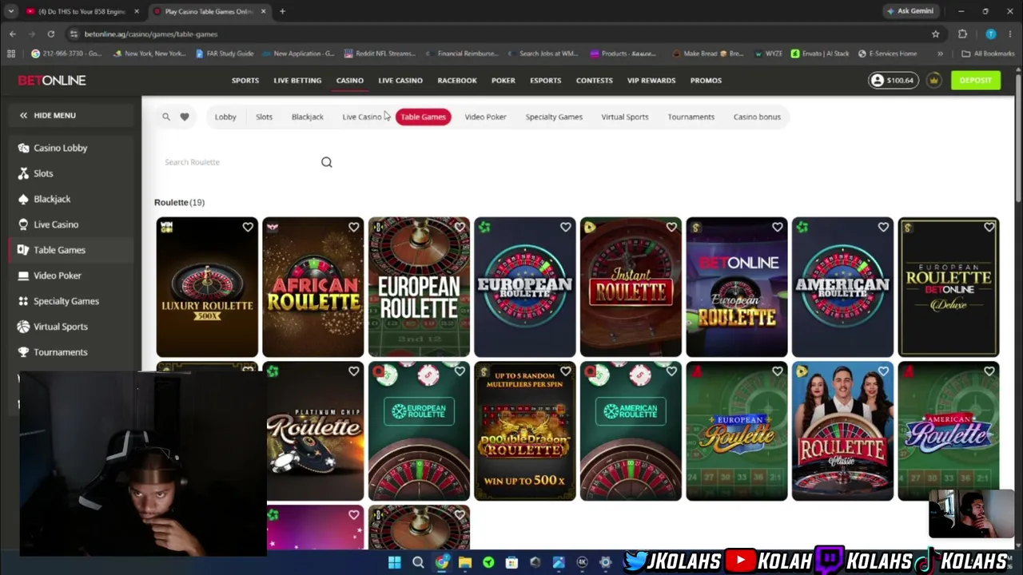Click the Live Casino sidebar icon
Screen dimensions: 1023x575
pyautogui.click(x=23, y=224)
